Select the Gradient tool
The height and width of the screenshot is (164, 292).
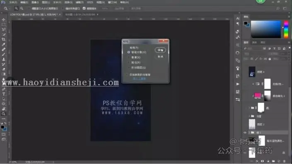tap(4, 74)
